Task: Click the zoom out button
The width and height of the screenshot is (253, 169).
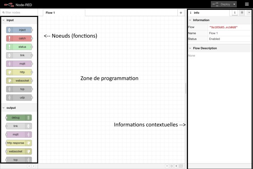Action: [167, 166]
